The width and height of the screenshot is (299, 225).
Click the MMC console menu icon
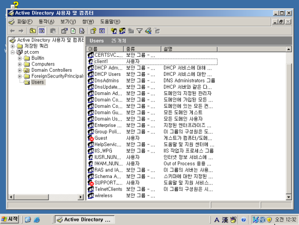coord(12,22)
